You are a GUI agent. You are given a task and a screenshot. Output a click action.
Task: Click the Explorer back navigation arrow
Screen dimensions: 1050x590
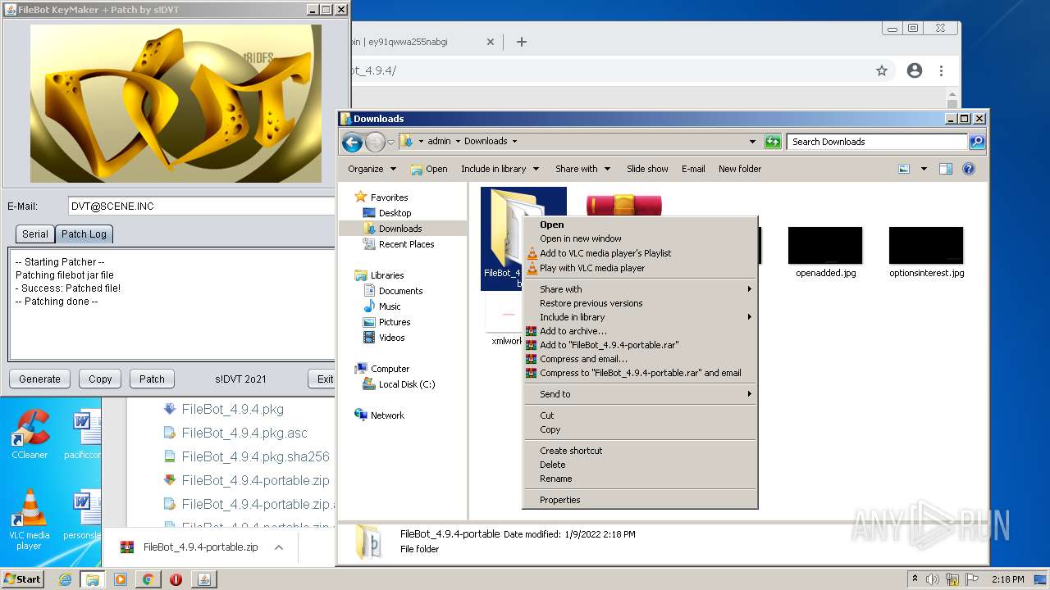coord(352,142)
